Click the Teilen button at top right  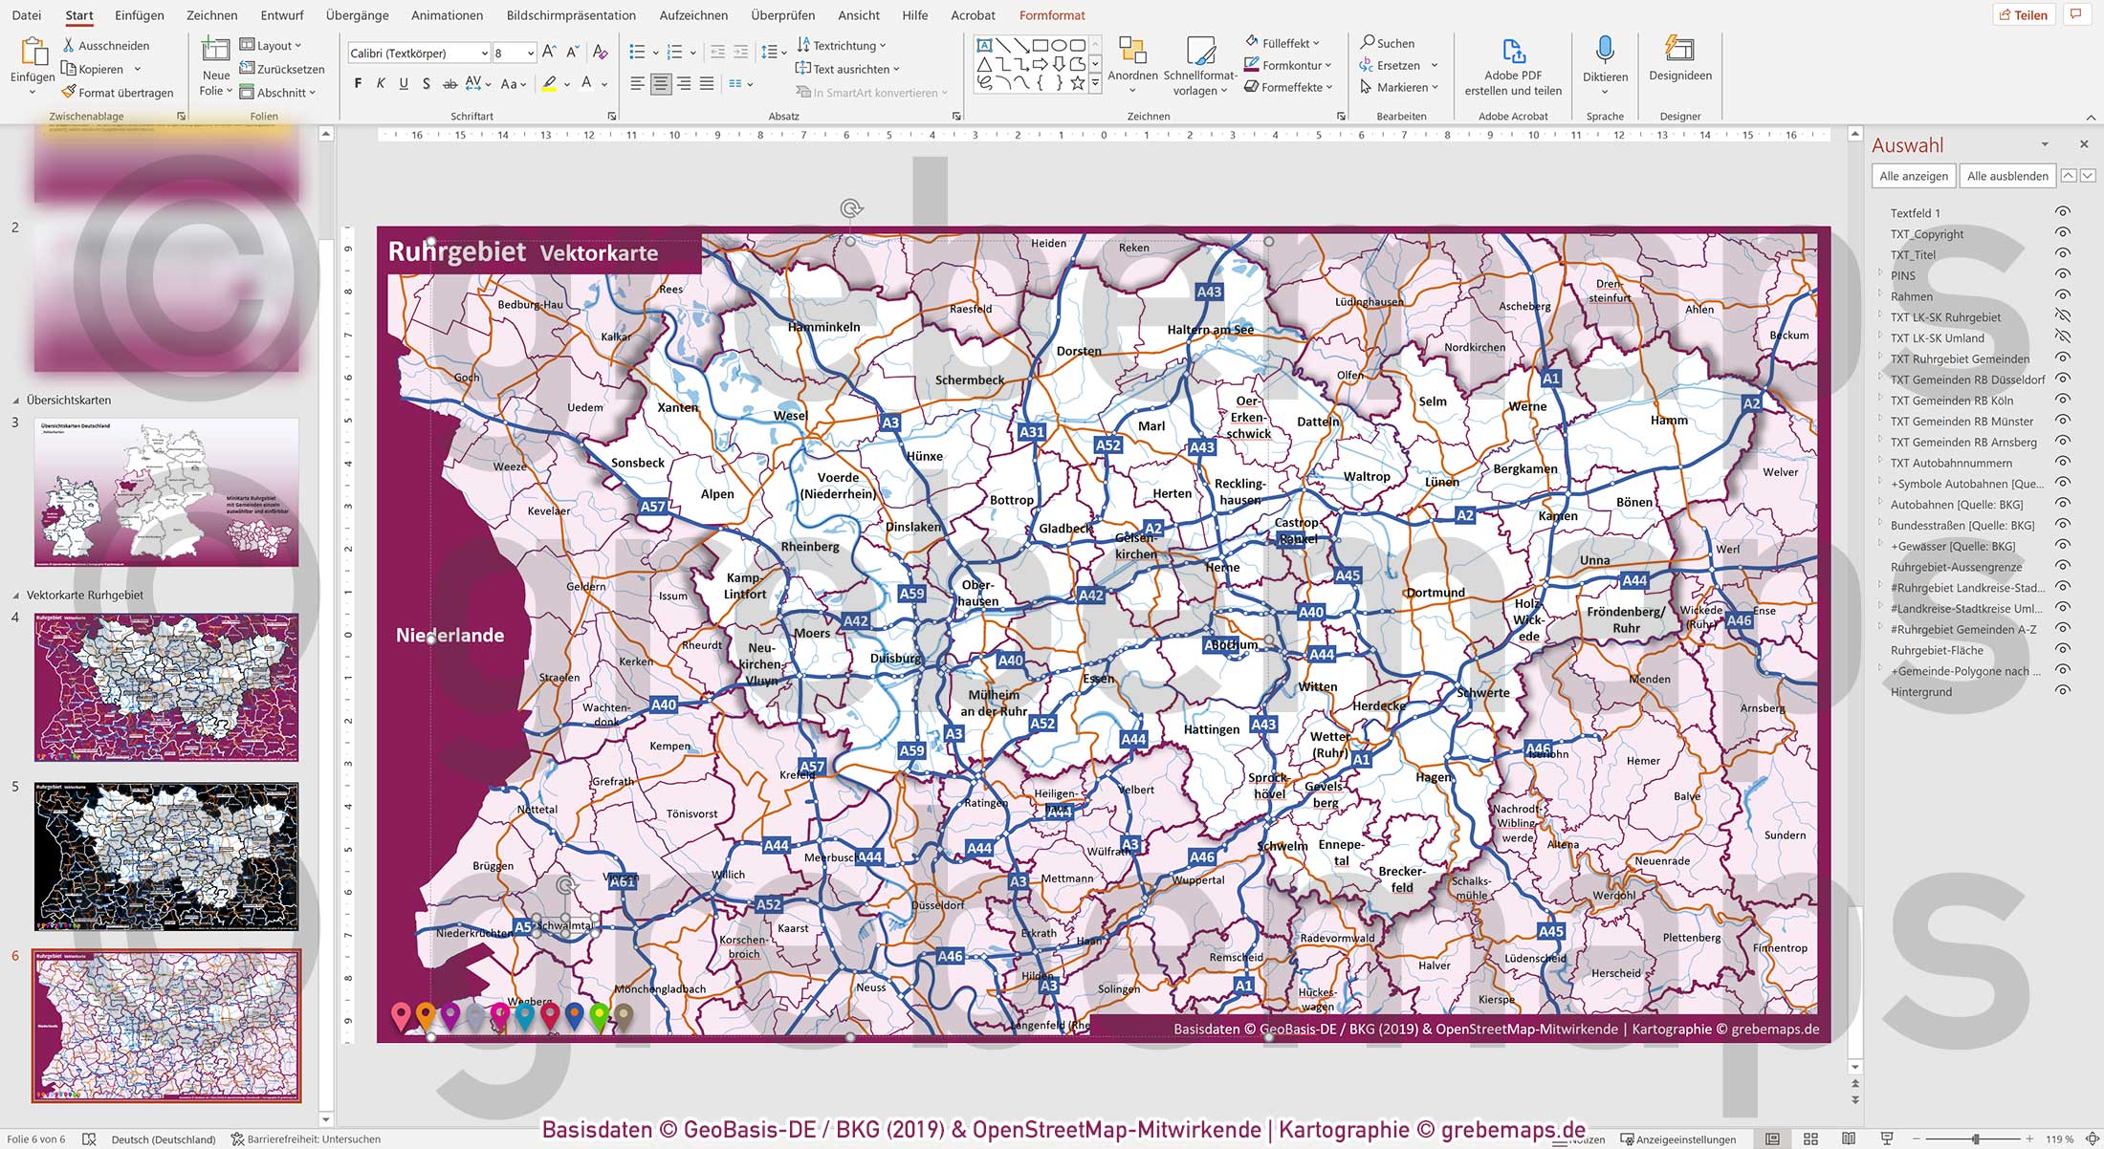[x=2024, y=14]
